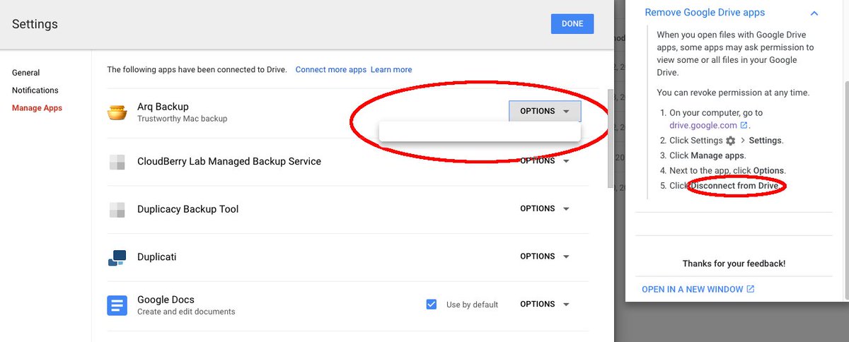Open the Options dropdown for Arq Backup
Viewport: 849px width, 342px height.
click(545, 111)
